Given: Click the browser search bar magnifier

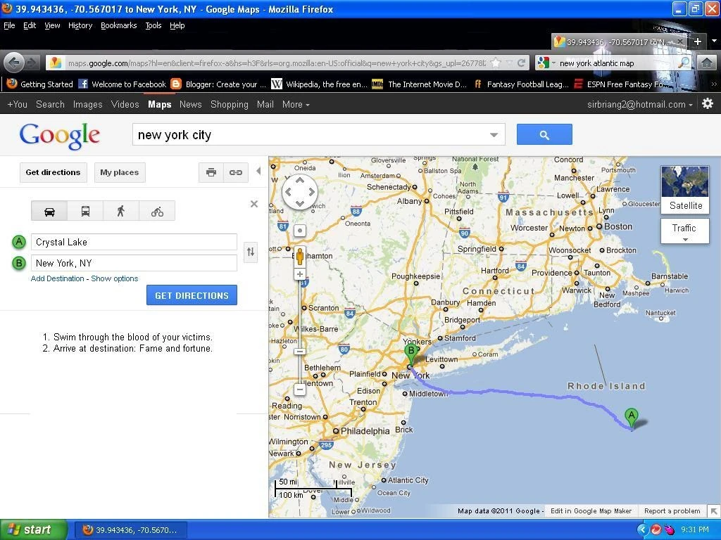Looking at the screenshot, I should [684, 63].
